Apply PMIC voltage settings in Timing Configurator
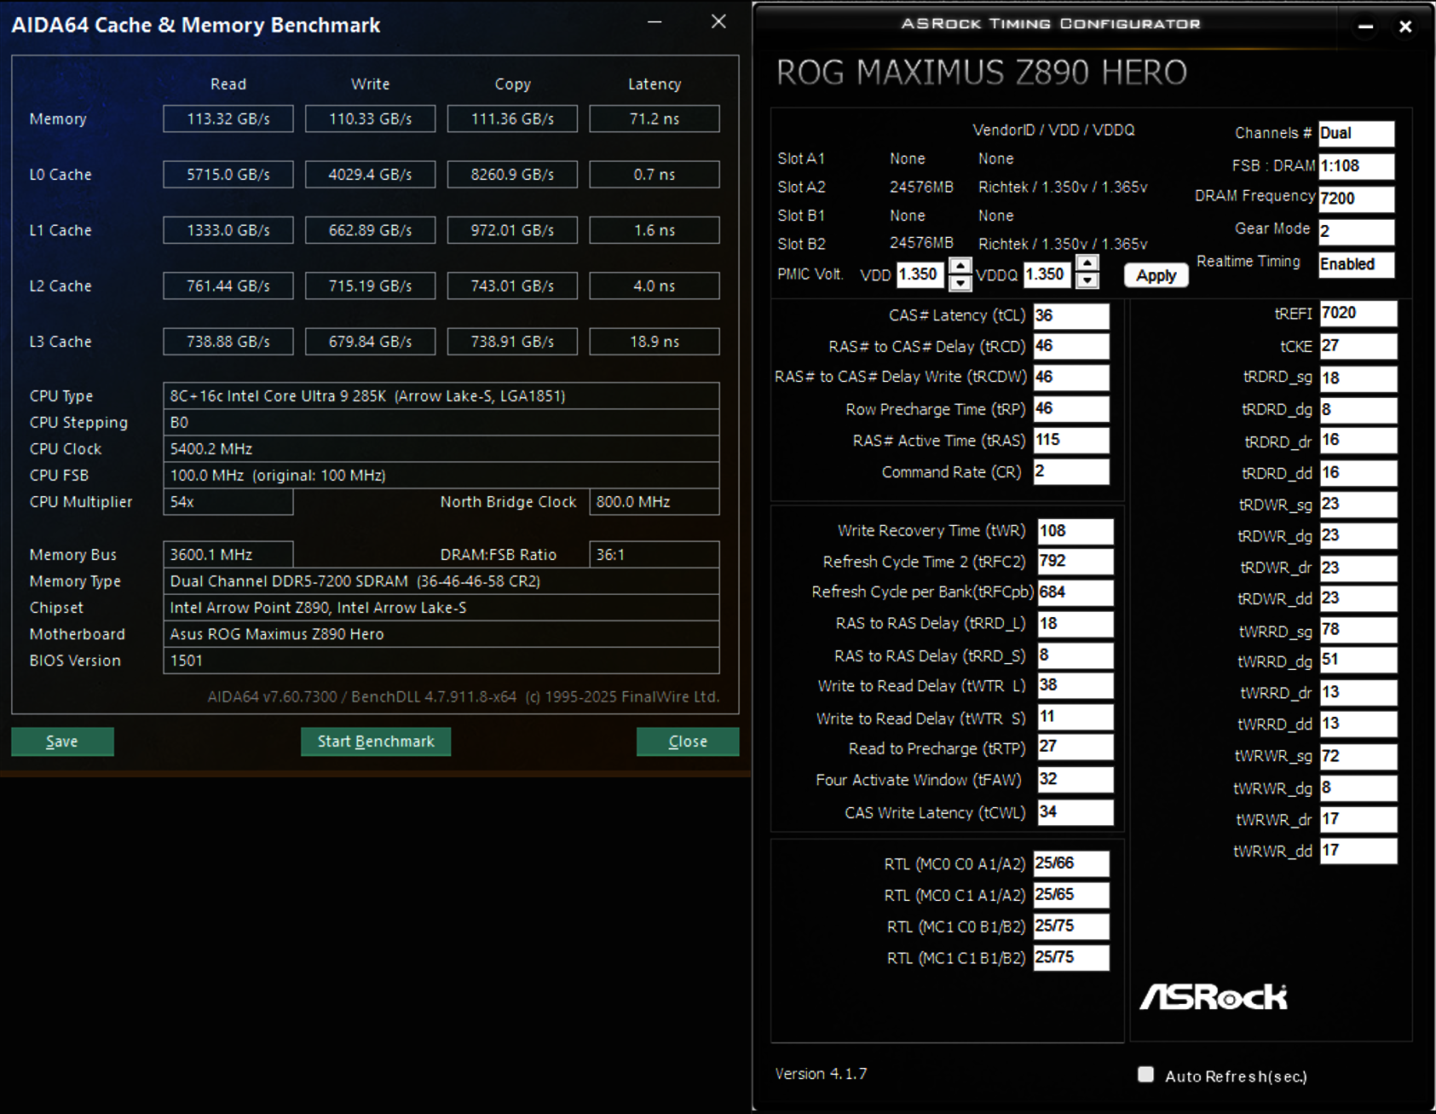 tap(1156, 275)
